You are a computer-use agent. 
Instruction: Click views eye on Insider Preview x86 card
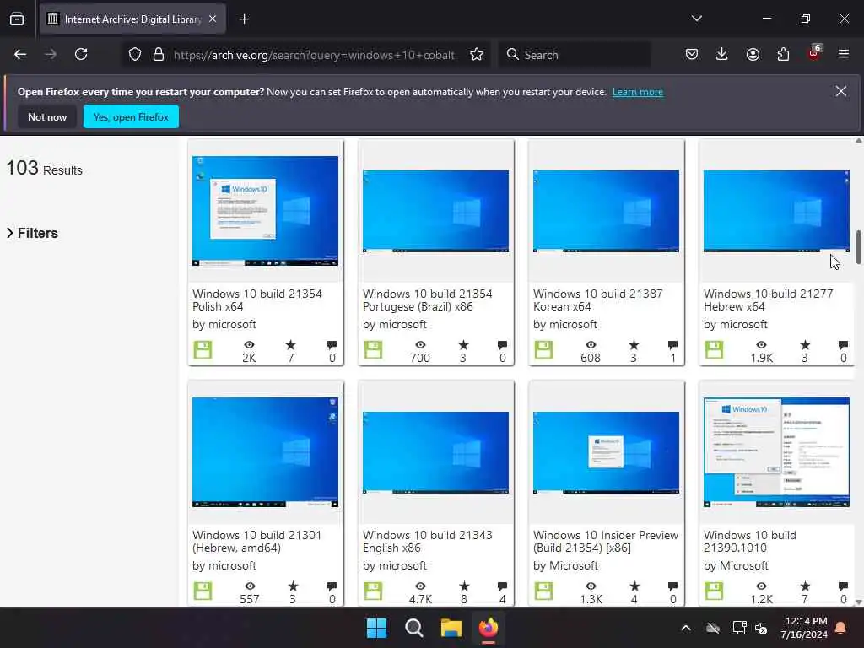[x=591, y=586]
